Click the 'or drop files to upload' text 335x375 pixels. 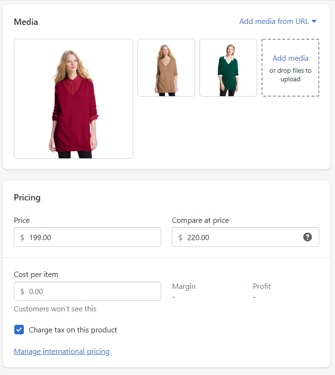click(290, 75)
